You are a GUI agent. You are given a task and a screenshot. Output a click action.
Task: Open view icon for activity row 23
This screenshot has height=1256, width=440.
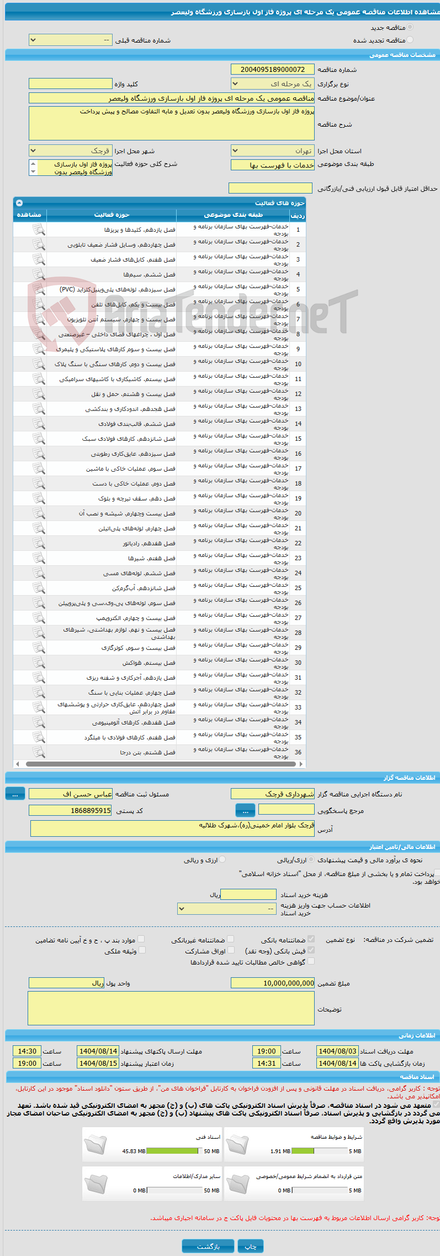39,558
